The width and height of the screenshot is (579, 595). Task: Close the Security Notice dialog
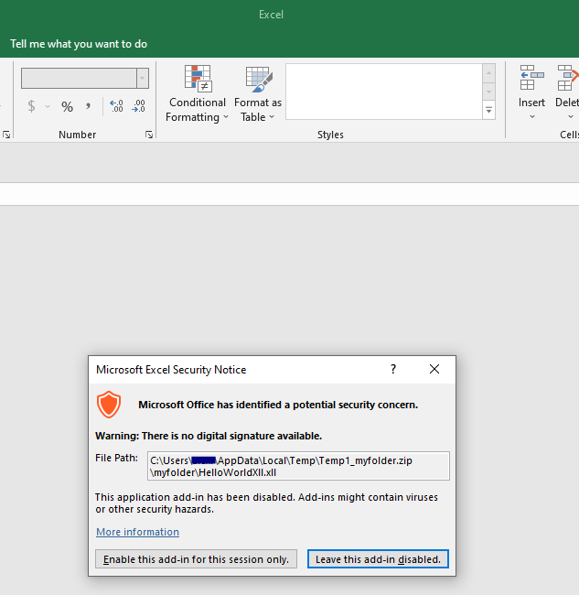point(434,369)
